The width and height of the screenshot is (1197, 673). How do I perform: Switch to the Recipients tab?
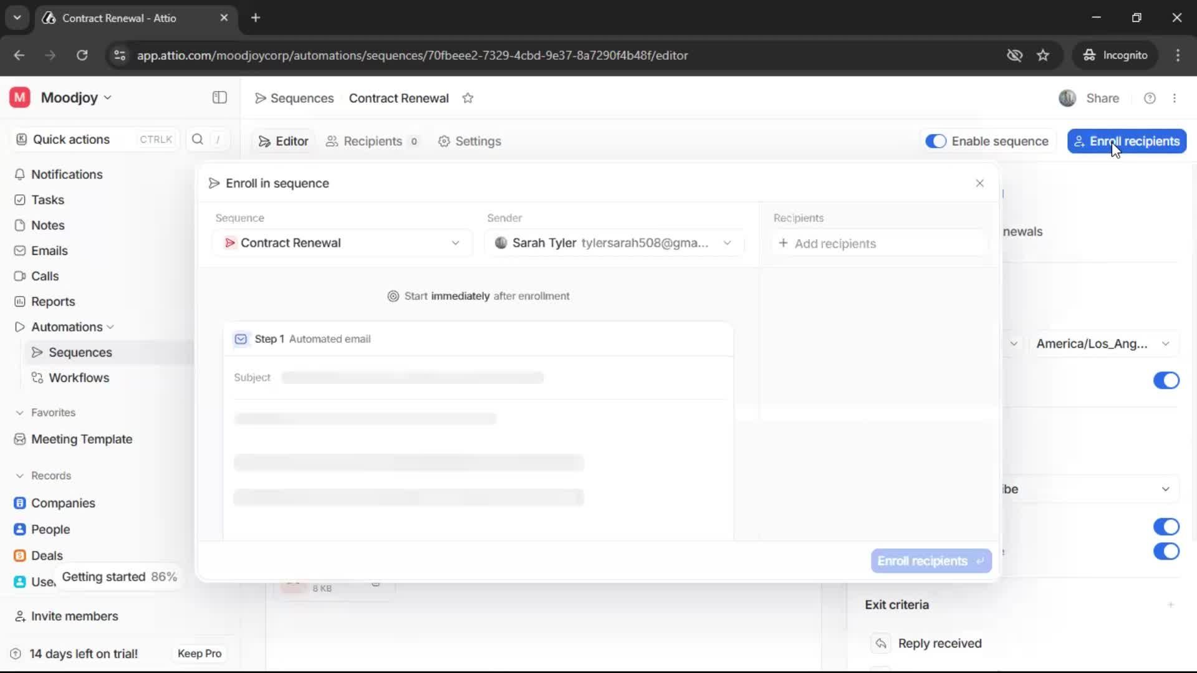[x=373, y=141]
